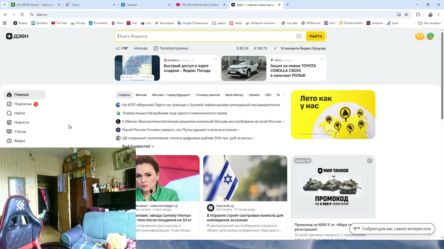Image resolution: width=444 pixels, height=249 pixels.
Task: Select the СВО news tab
Action: (x=268, y=95)
